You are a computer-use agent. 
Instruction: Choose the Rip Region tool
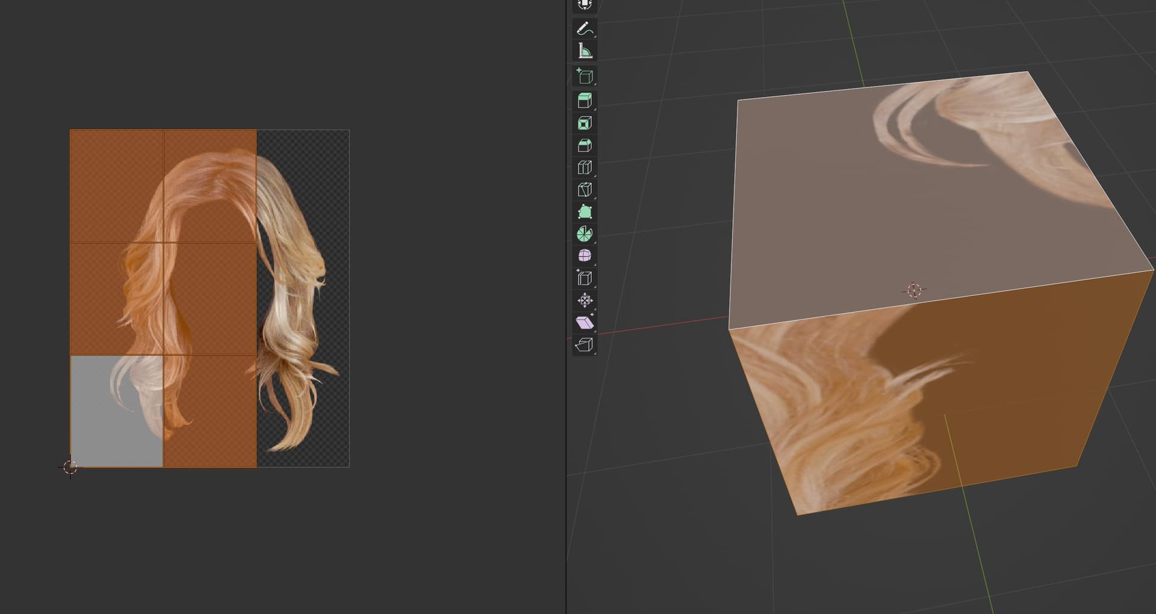pos(584,345)
